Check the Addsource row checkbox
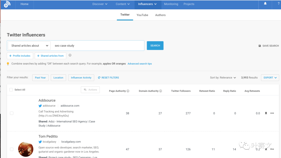281x158 pixels. [12, 113]
